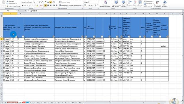Viewport: 184px width, 104px height.
Task: Increase decimal places icon
Action: click(x=95, y=5)
